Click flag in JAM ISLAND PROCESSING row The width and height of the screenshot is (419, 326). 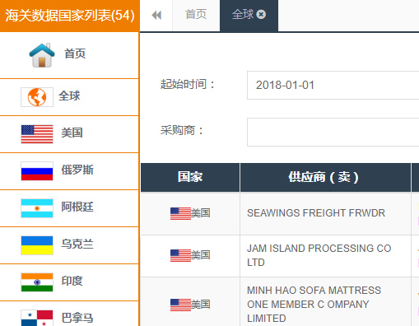tap(180, 255)
